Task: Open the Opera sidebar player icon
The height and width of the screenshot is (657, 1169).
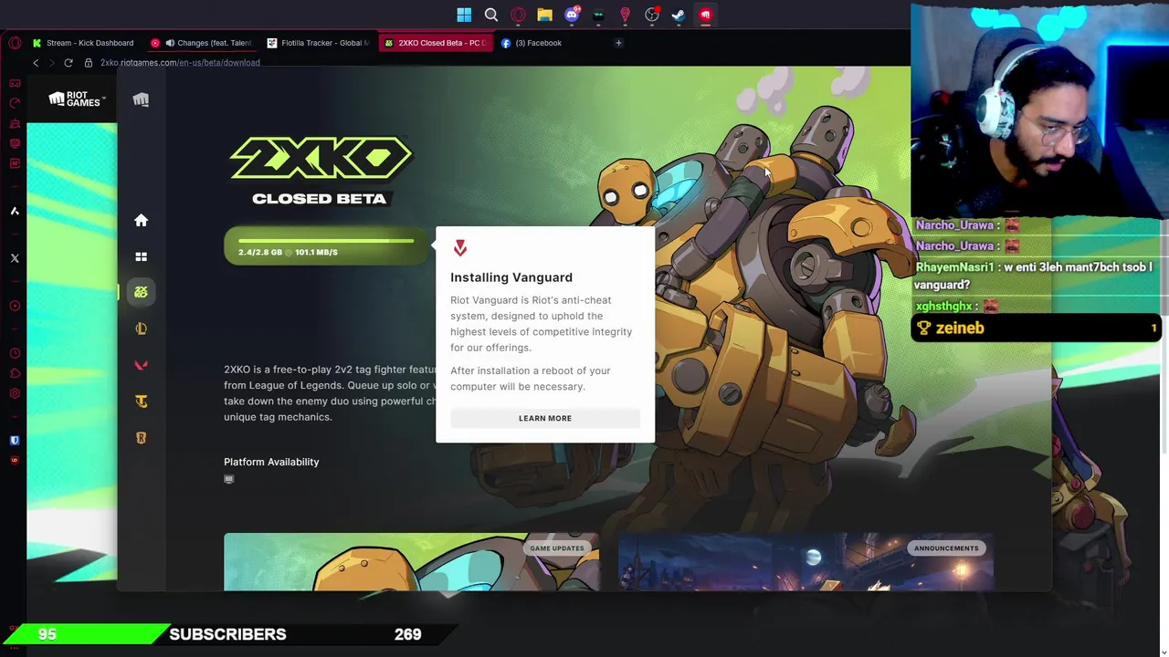Action: tap(15, 306)
